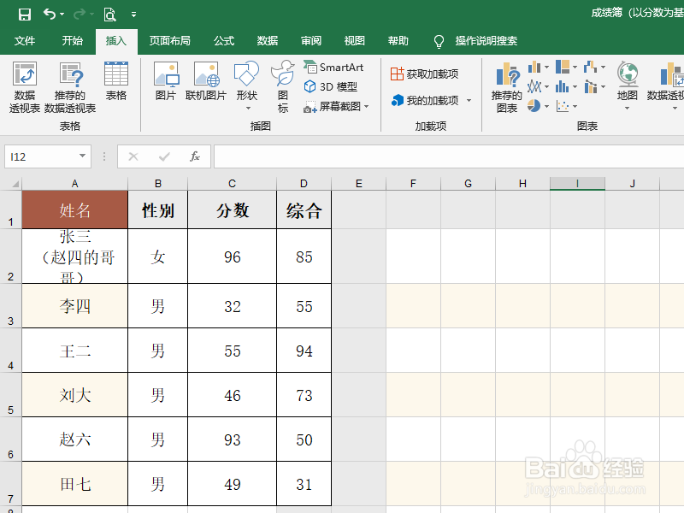Insert a 3D model (3D 模型)
Image resolution: width=684 pixels, height=513 pixels.
tap(331, 86)
